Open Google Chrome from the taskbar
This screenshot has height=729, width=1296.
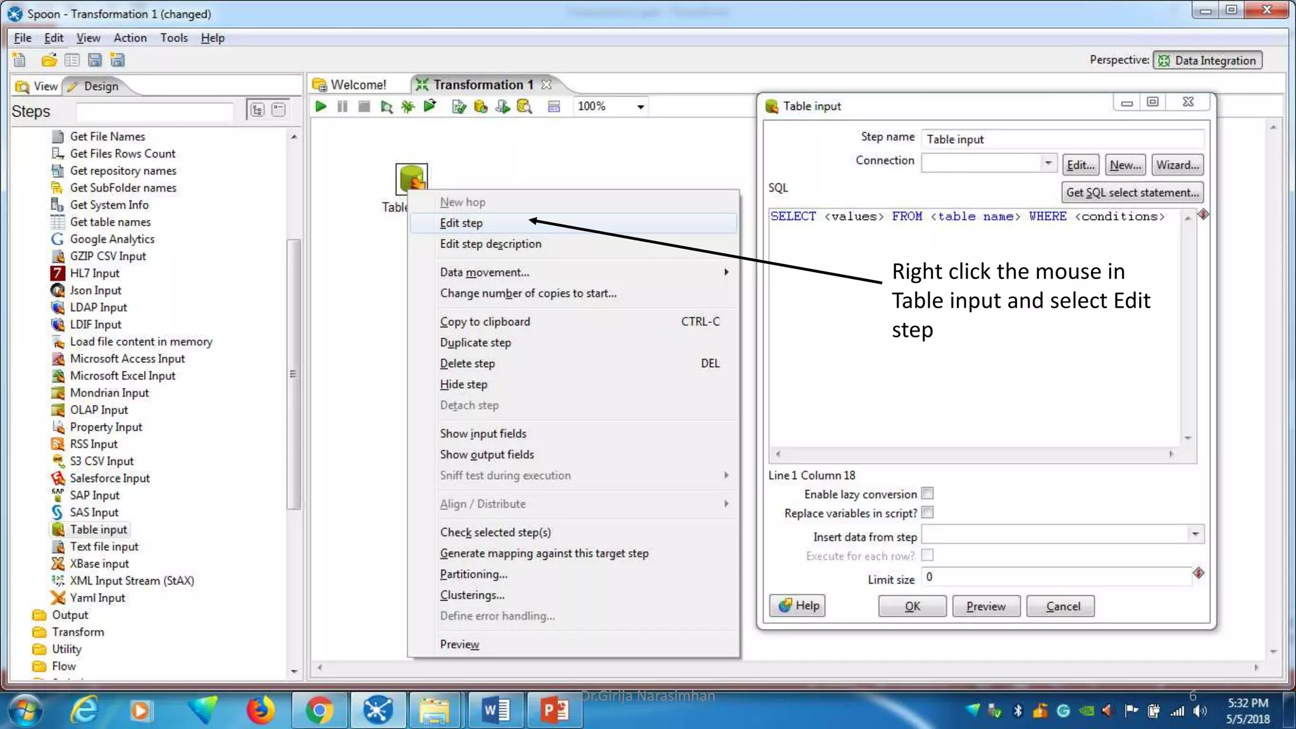tap(319, 710)
